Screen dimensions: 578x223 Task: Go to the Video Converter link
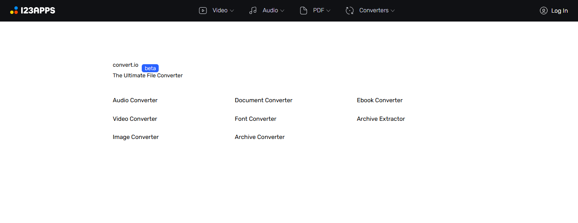click(x=135, y=119)
